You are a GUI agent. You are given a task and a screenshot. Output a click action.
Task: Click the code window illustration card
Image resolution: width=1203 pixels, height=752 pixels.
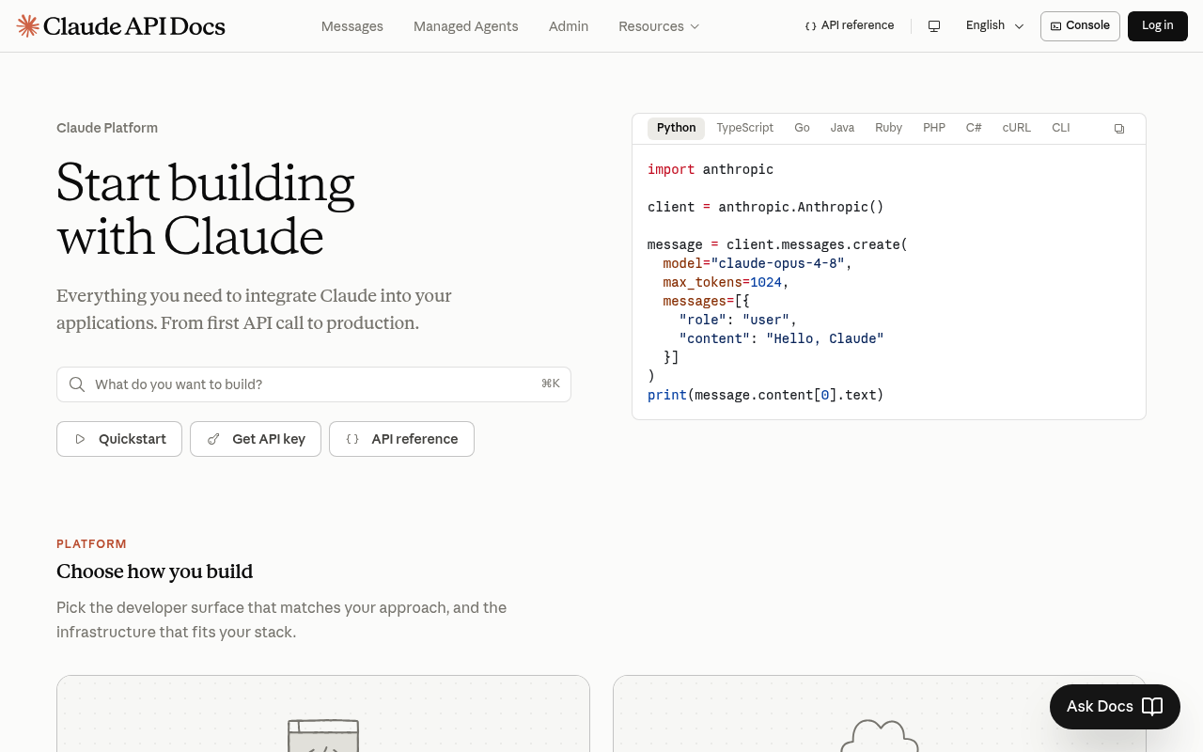point(323,713)
